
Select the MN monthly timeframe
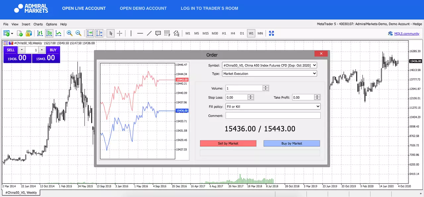(260, 33)
